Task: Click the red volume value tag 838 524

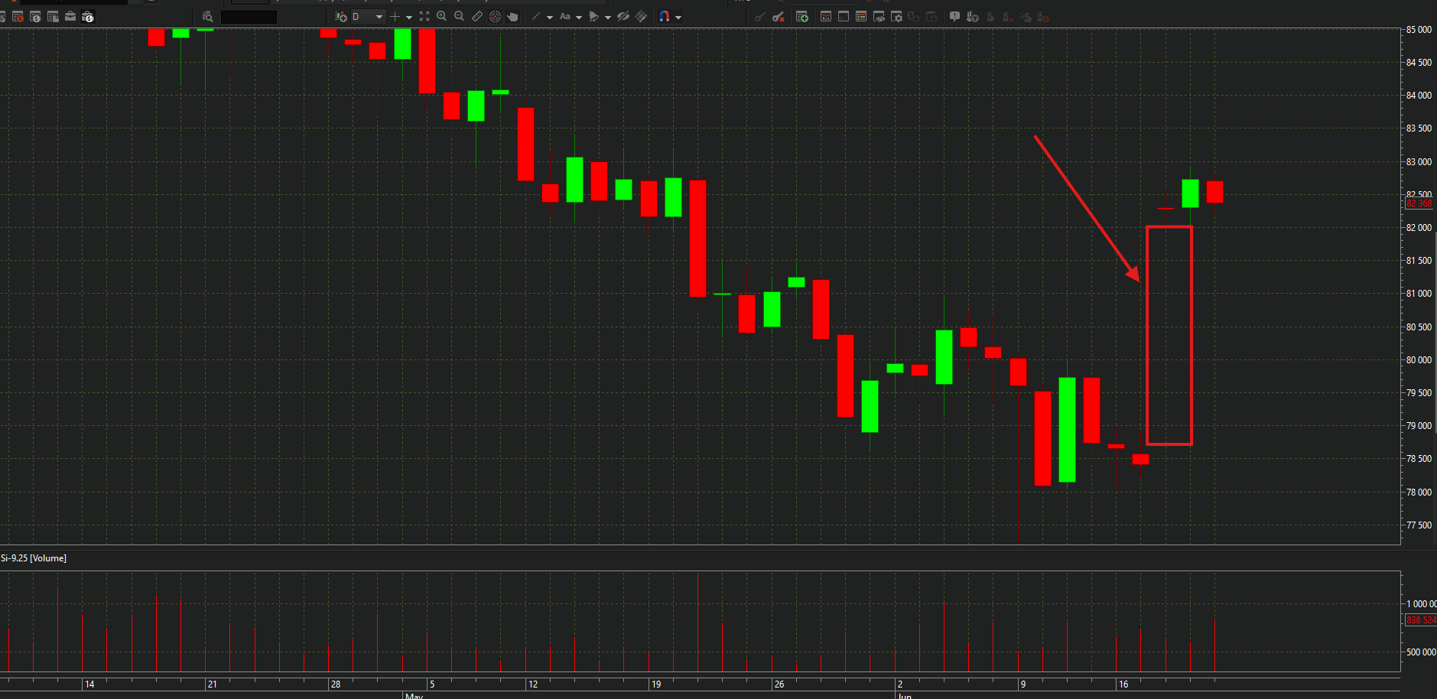Action: 1421,620
